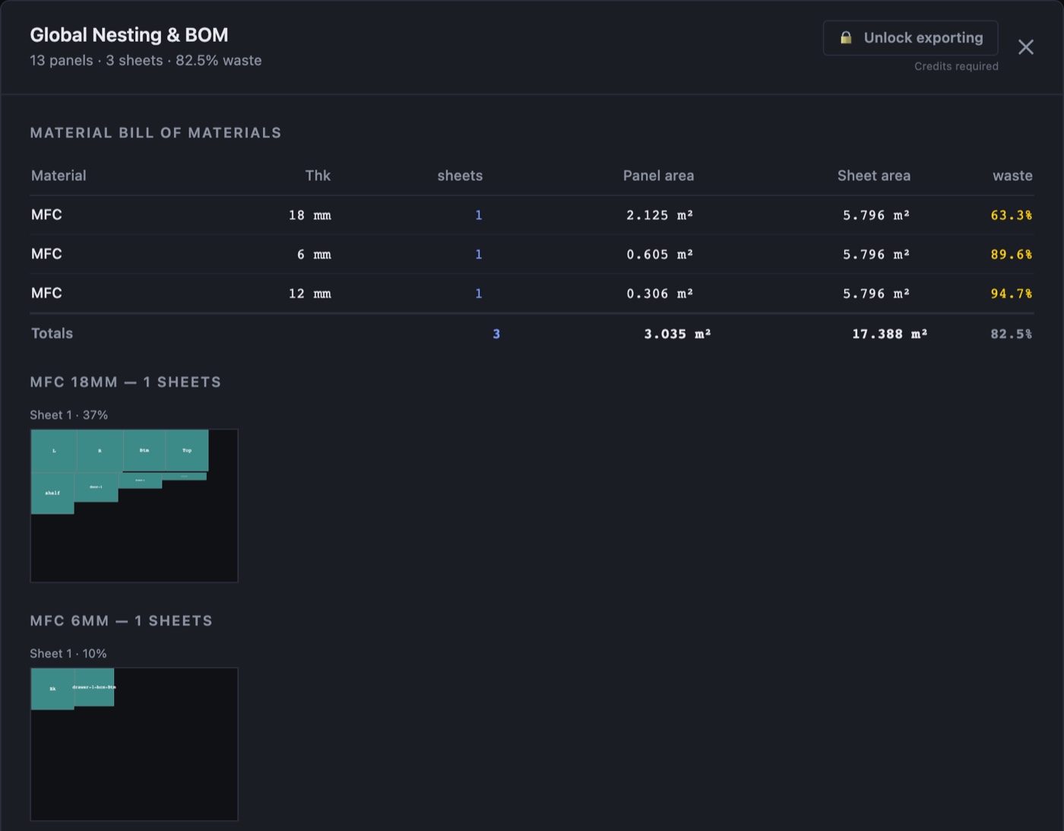
Task: Click the sheets count in the 12 mm row
Action: click(479, 293)
